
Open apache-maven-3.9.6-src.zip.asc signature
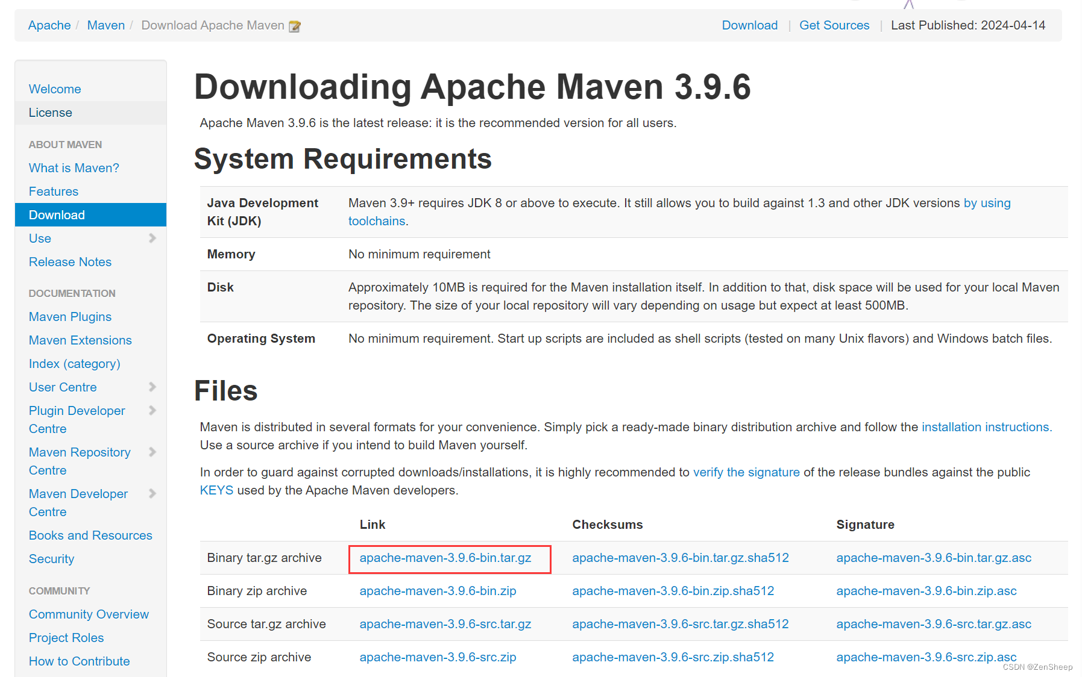pos(926,657)
